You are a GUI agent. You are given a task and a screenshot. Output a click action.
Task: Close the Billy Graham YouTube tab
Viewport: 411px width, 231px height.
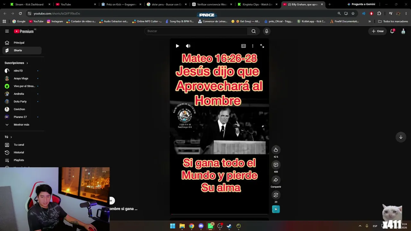coord(322,4)
